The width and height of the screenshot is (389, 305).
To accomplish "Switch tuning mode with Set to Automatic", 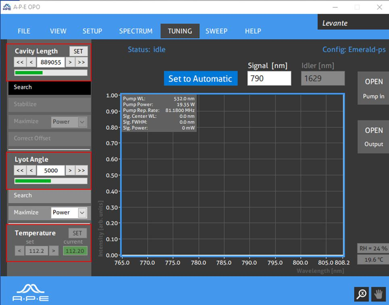I will point(200,79).
